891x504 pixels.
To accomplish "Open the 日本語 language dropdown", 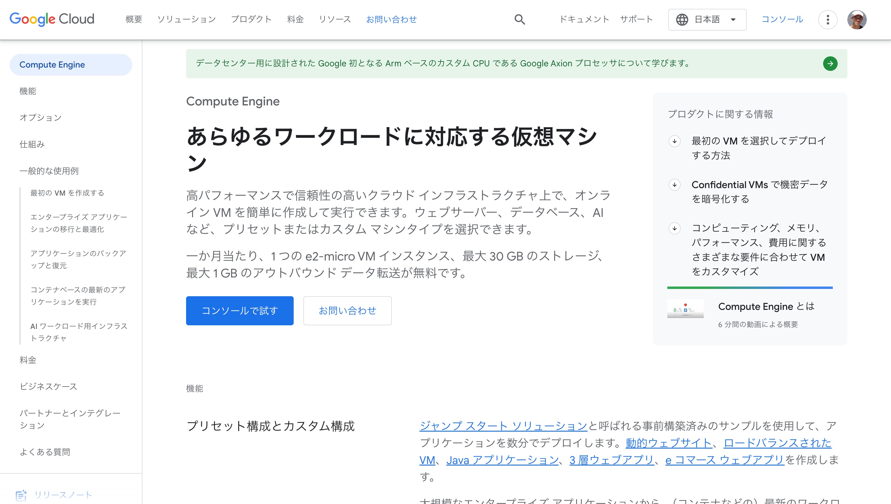I will 707,19.
